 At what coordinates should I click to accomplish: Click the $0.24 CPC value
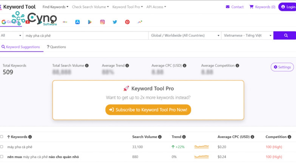point(222,156)
